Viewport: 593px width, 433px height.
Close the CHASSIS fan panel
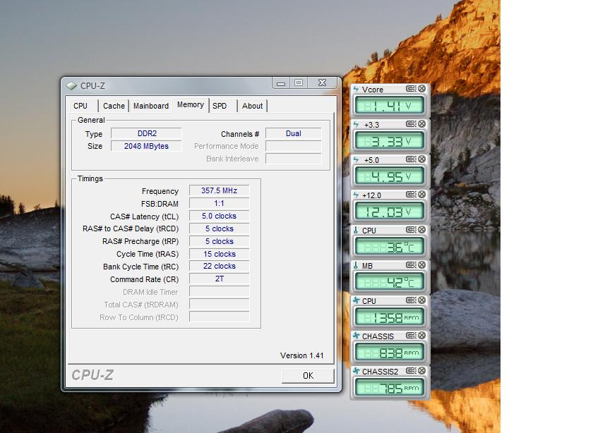point(421,336)
